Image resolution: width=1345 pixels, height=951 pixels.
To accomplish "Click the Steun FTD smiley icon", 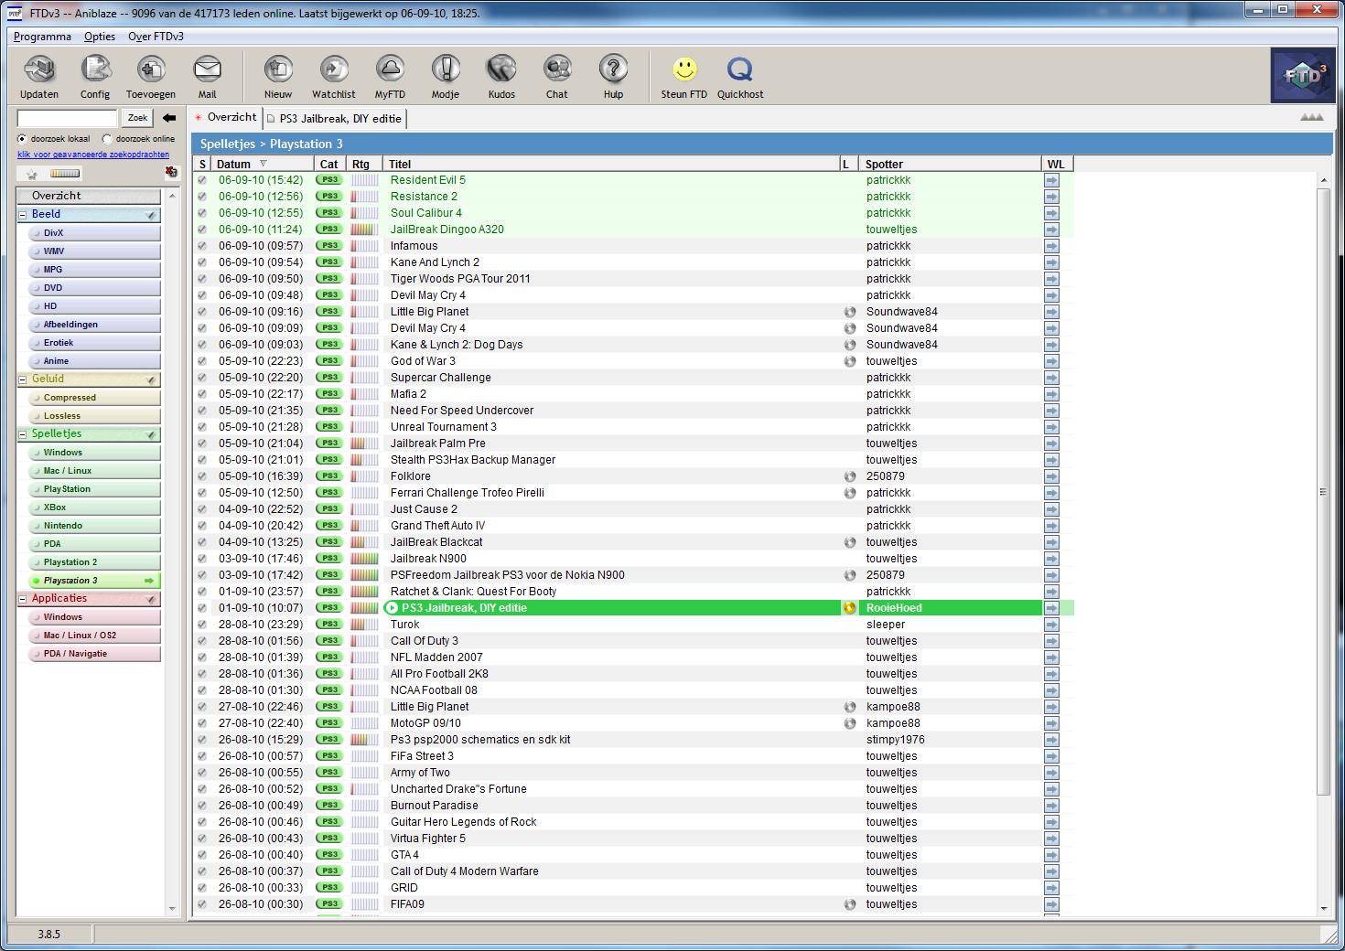I will (684, 69).
